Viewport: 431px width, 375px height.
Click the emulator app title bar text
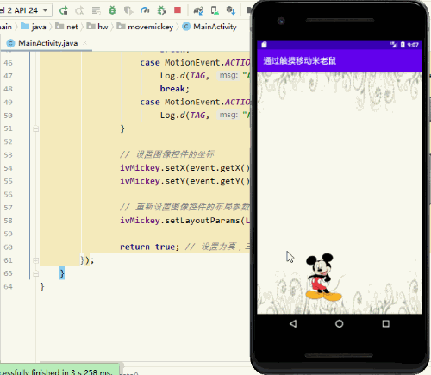[x=299, y=60]
